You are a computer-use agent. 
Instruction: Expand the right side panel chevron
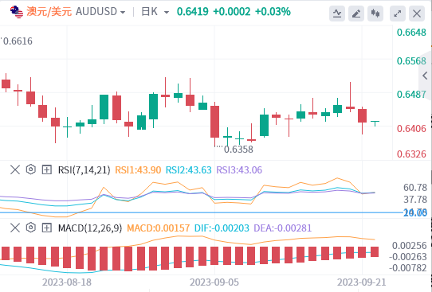425,76
